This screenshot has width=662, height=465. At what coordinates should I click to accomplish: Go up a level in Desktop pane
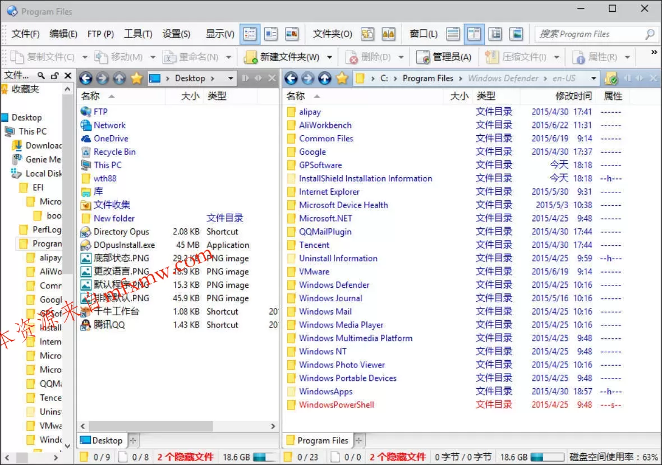119,78
